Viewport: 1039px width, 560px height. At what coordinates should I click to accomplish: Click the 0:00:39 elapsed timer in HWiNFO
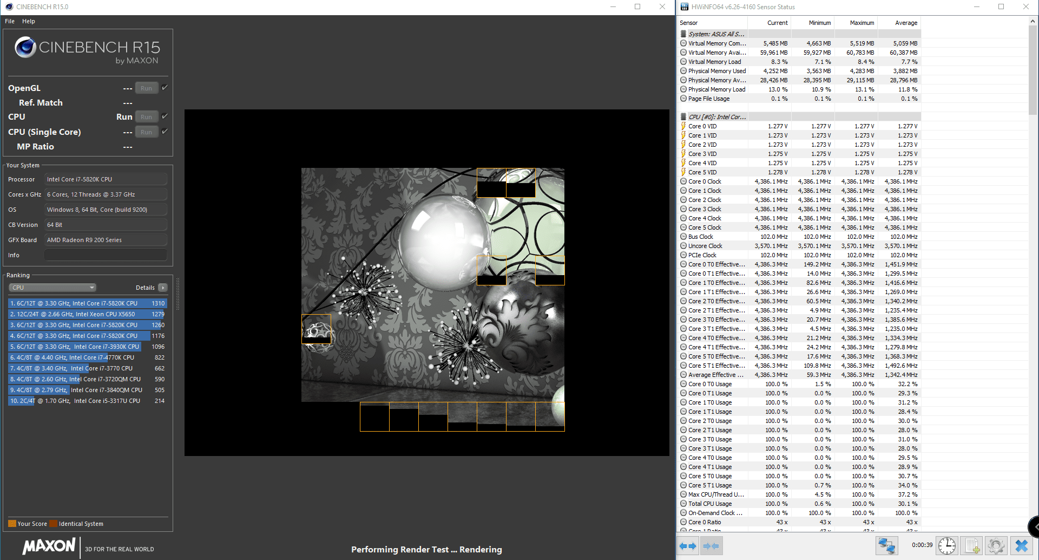[922, 545]
